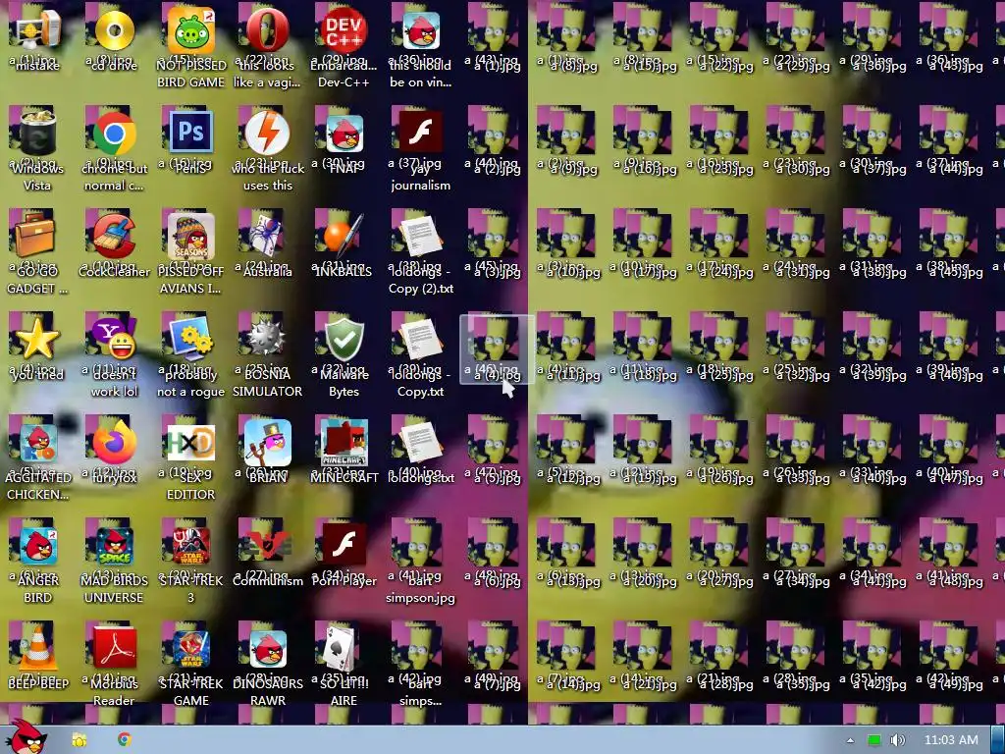Launch Spider Solitaire labeled Australia
The width and height of the screenshot is (1005, 754).
(267, 236)
